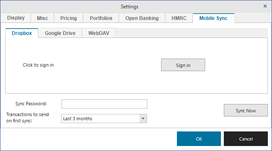Go to the Pricing tab
This screenshot has height=151, width=272.
pyautogui.click(x=69, y=18)
